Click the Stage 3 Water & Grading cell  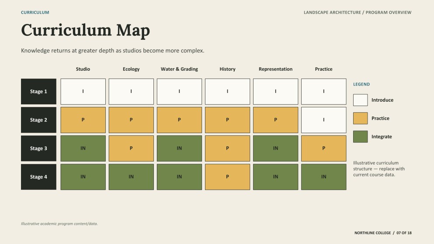pyautogui.click(x=179, y=148)
